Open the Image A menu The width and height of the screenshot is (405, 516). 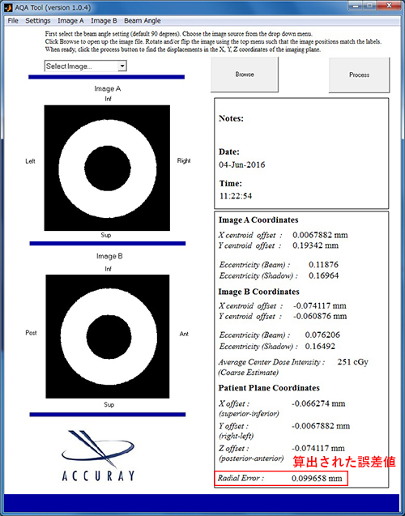pos(70,20)
